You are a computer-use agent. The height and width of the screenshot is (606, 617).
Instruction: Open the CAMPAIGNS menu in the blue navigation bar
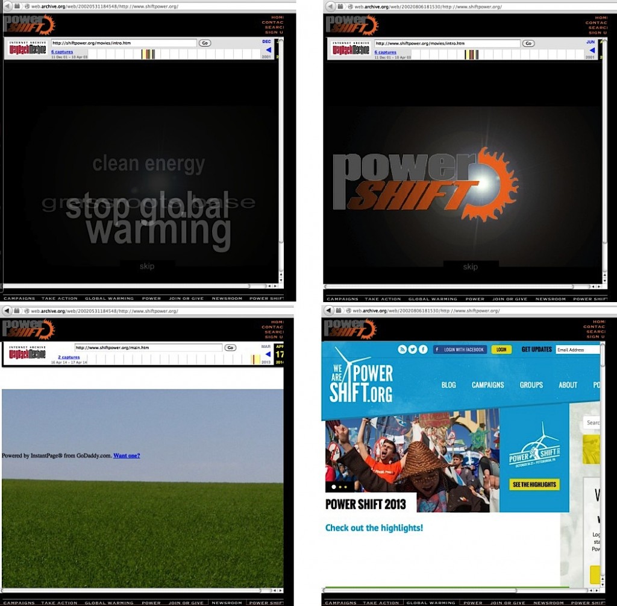point(487,385)
